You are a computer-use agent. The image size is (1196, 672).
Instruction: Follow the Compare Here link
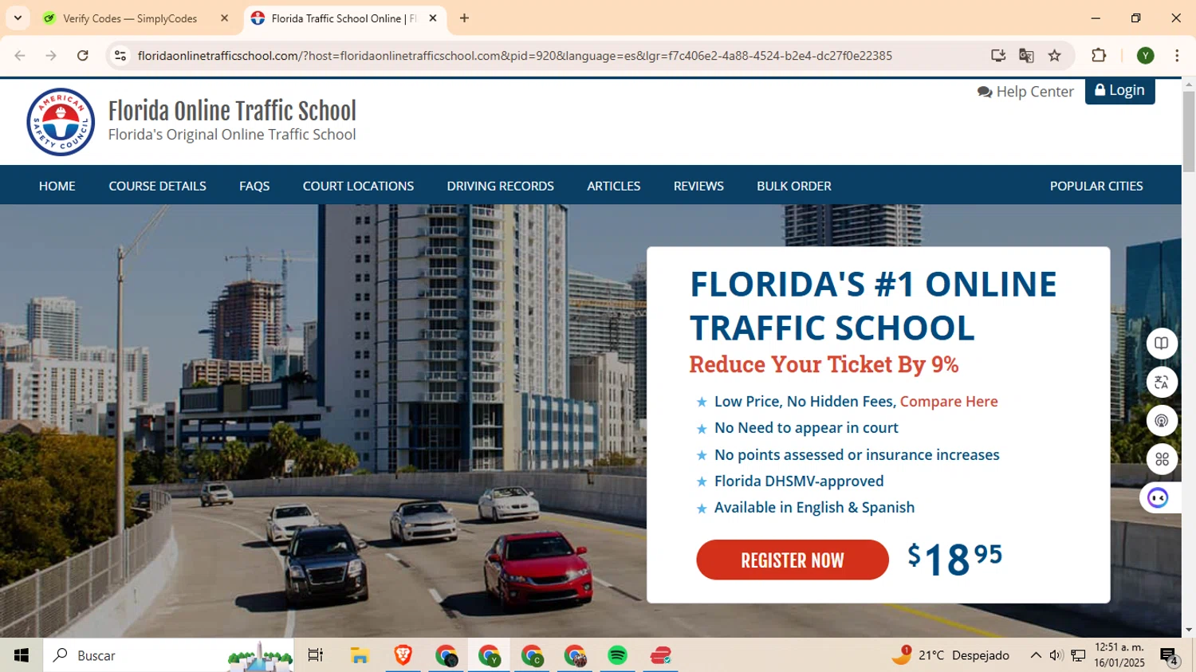tap(949, 401)
